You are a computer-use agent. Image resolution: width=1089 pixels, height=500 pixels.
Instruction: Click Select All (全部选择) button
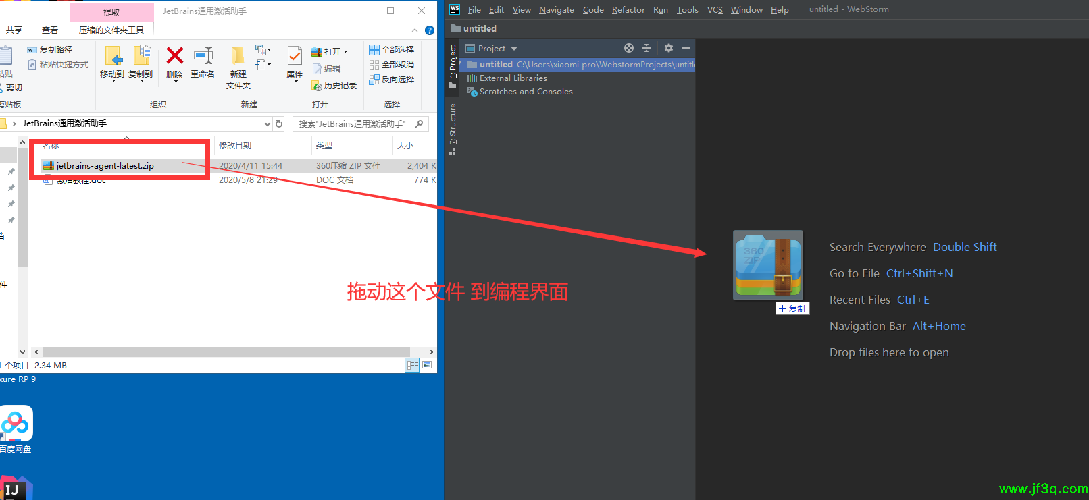[392, 50]
